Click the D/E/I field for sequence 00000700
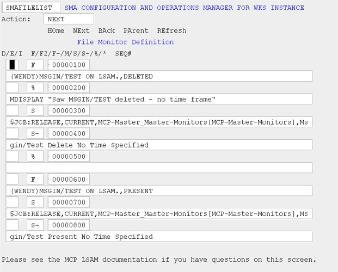338x272 pixels. pos(12,202)
